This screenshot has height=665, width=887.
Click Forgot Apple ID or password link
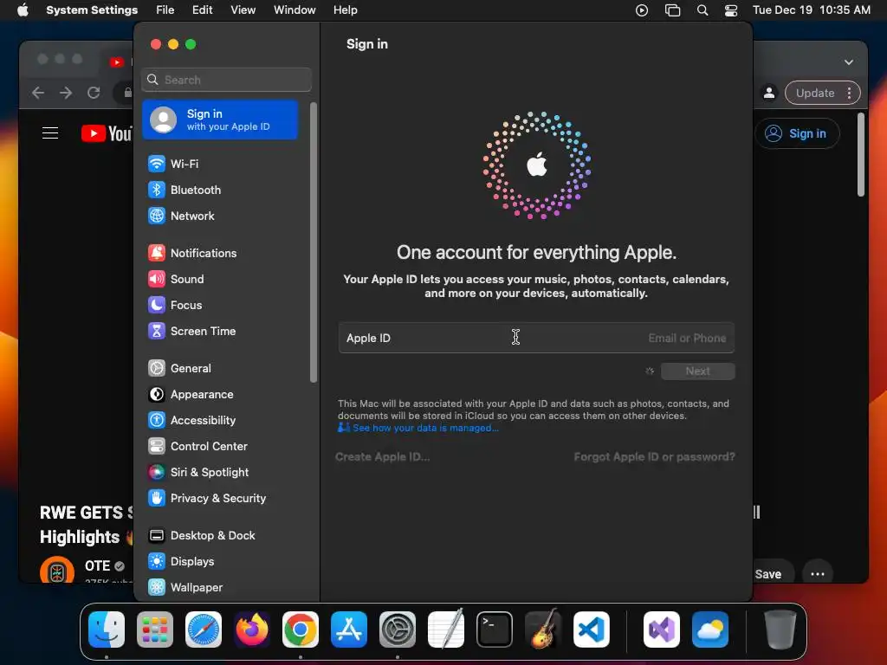(655, 457)
